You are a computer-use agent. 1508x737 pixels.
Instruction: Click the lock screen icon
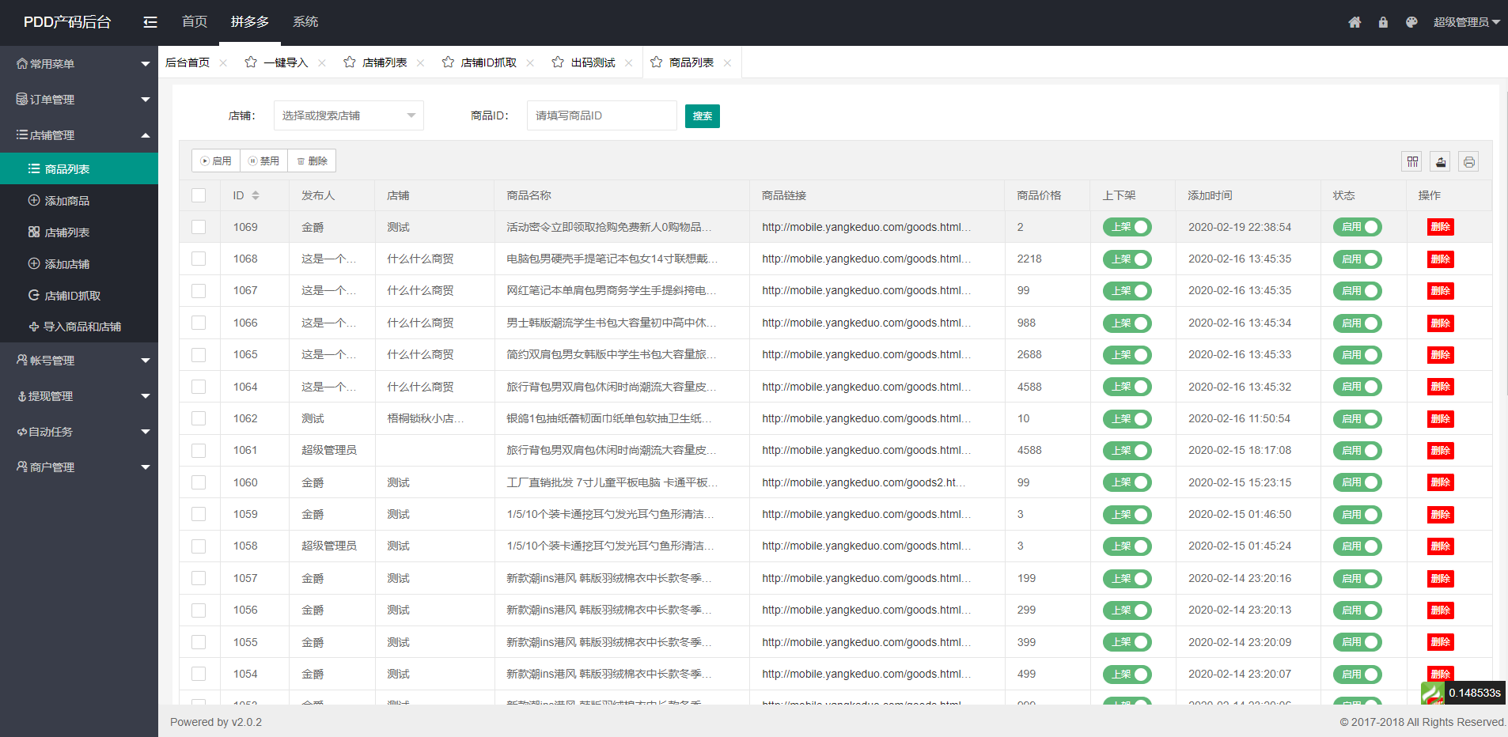[x=1383, y=22]
